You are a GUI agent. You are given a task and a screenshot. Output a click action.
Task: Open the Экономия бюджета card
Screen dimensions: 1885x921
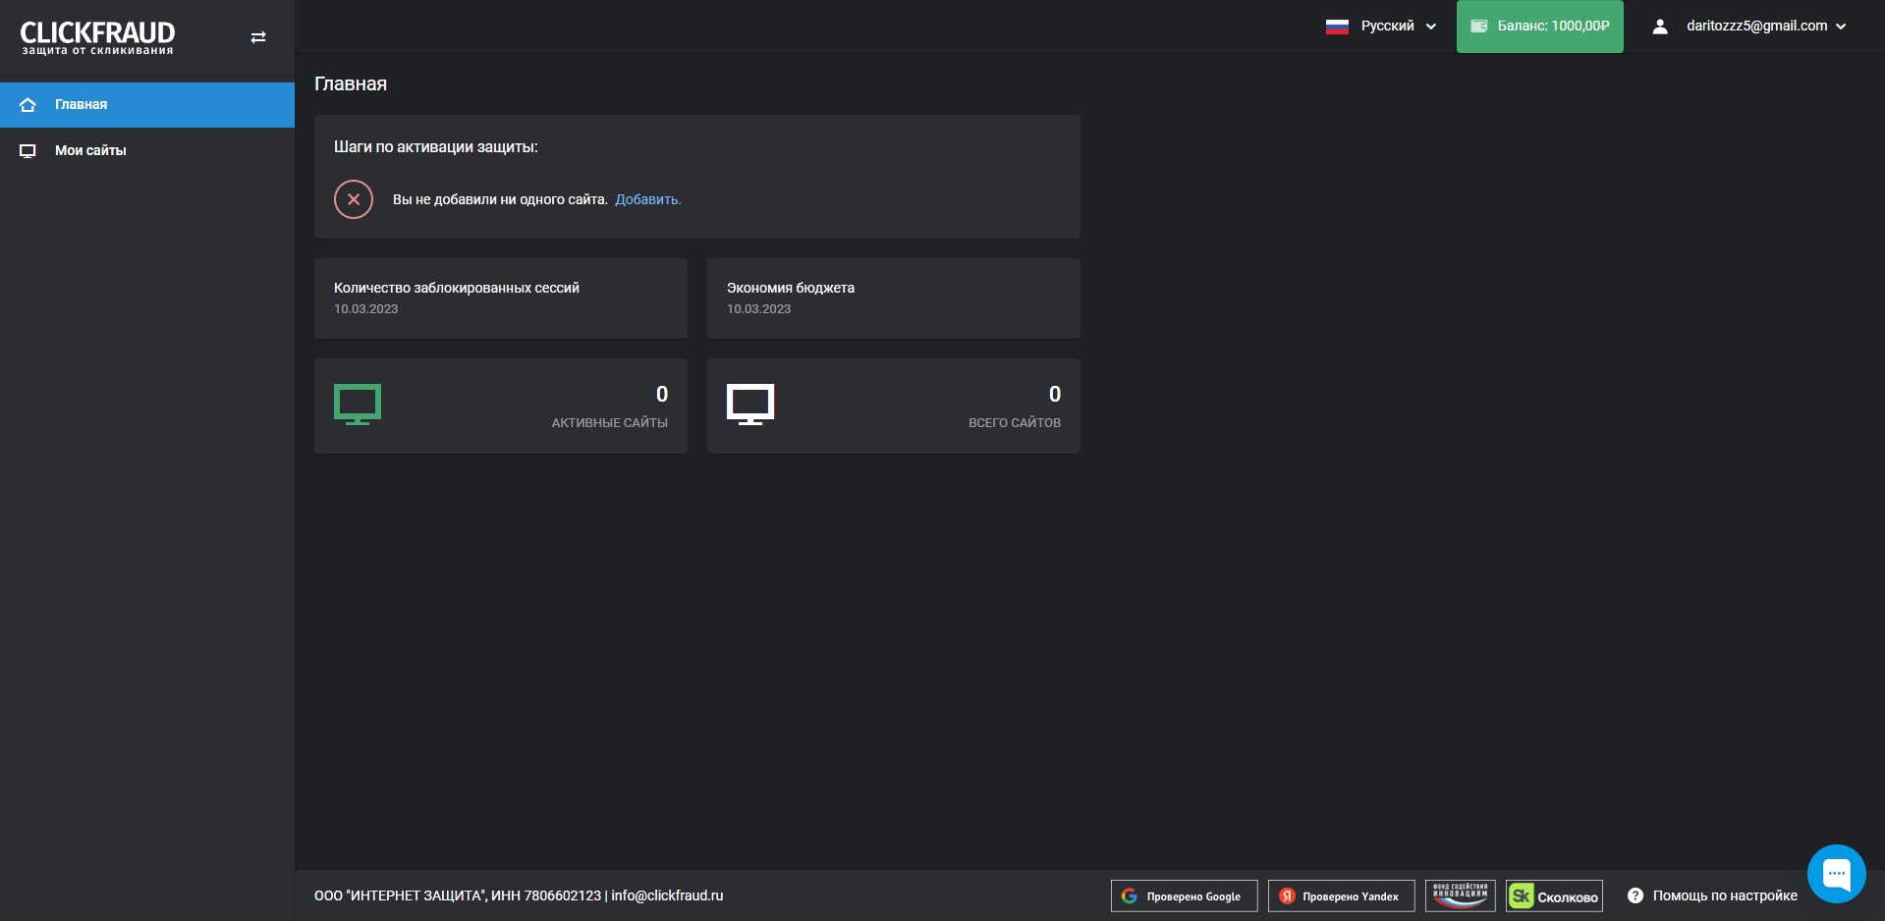[894, 298]
